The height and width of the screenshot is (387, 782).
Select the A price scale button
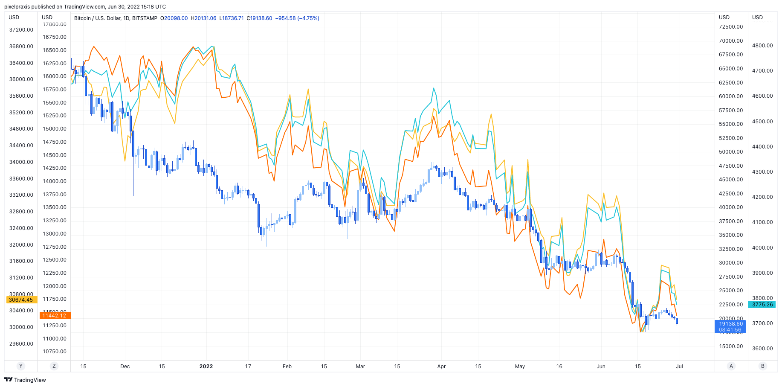tap(731, 366)
